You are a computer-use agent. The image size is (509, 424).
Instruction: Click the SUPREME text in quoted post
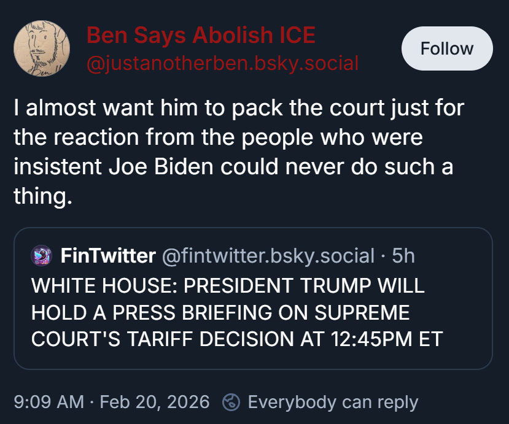pyautogui.click(x=363, y=313)
